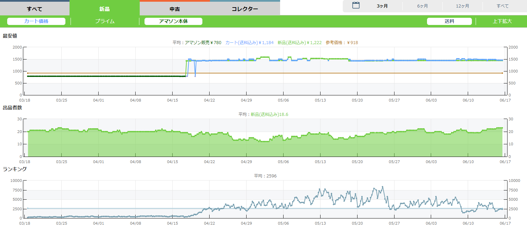Select the すべて condition tab at left

[35, 9]
